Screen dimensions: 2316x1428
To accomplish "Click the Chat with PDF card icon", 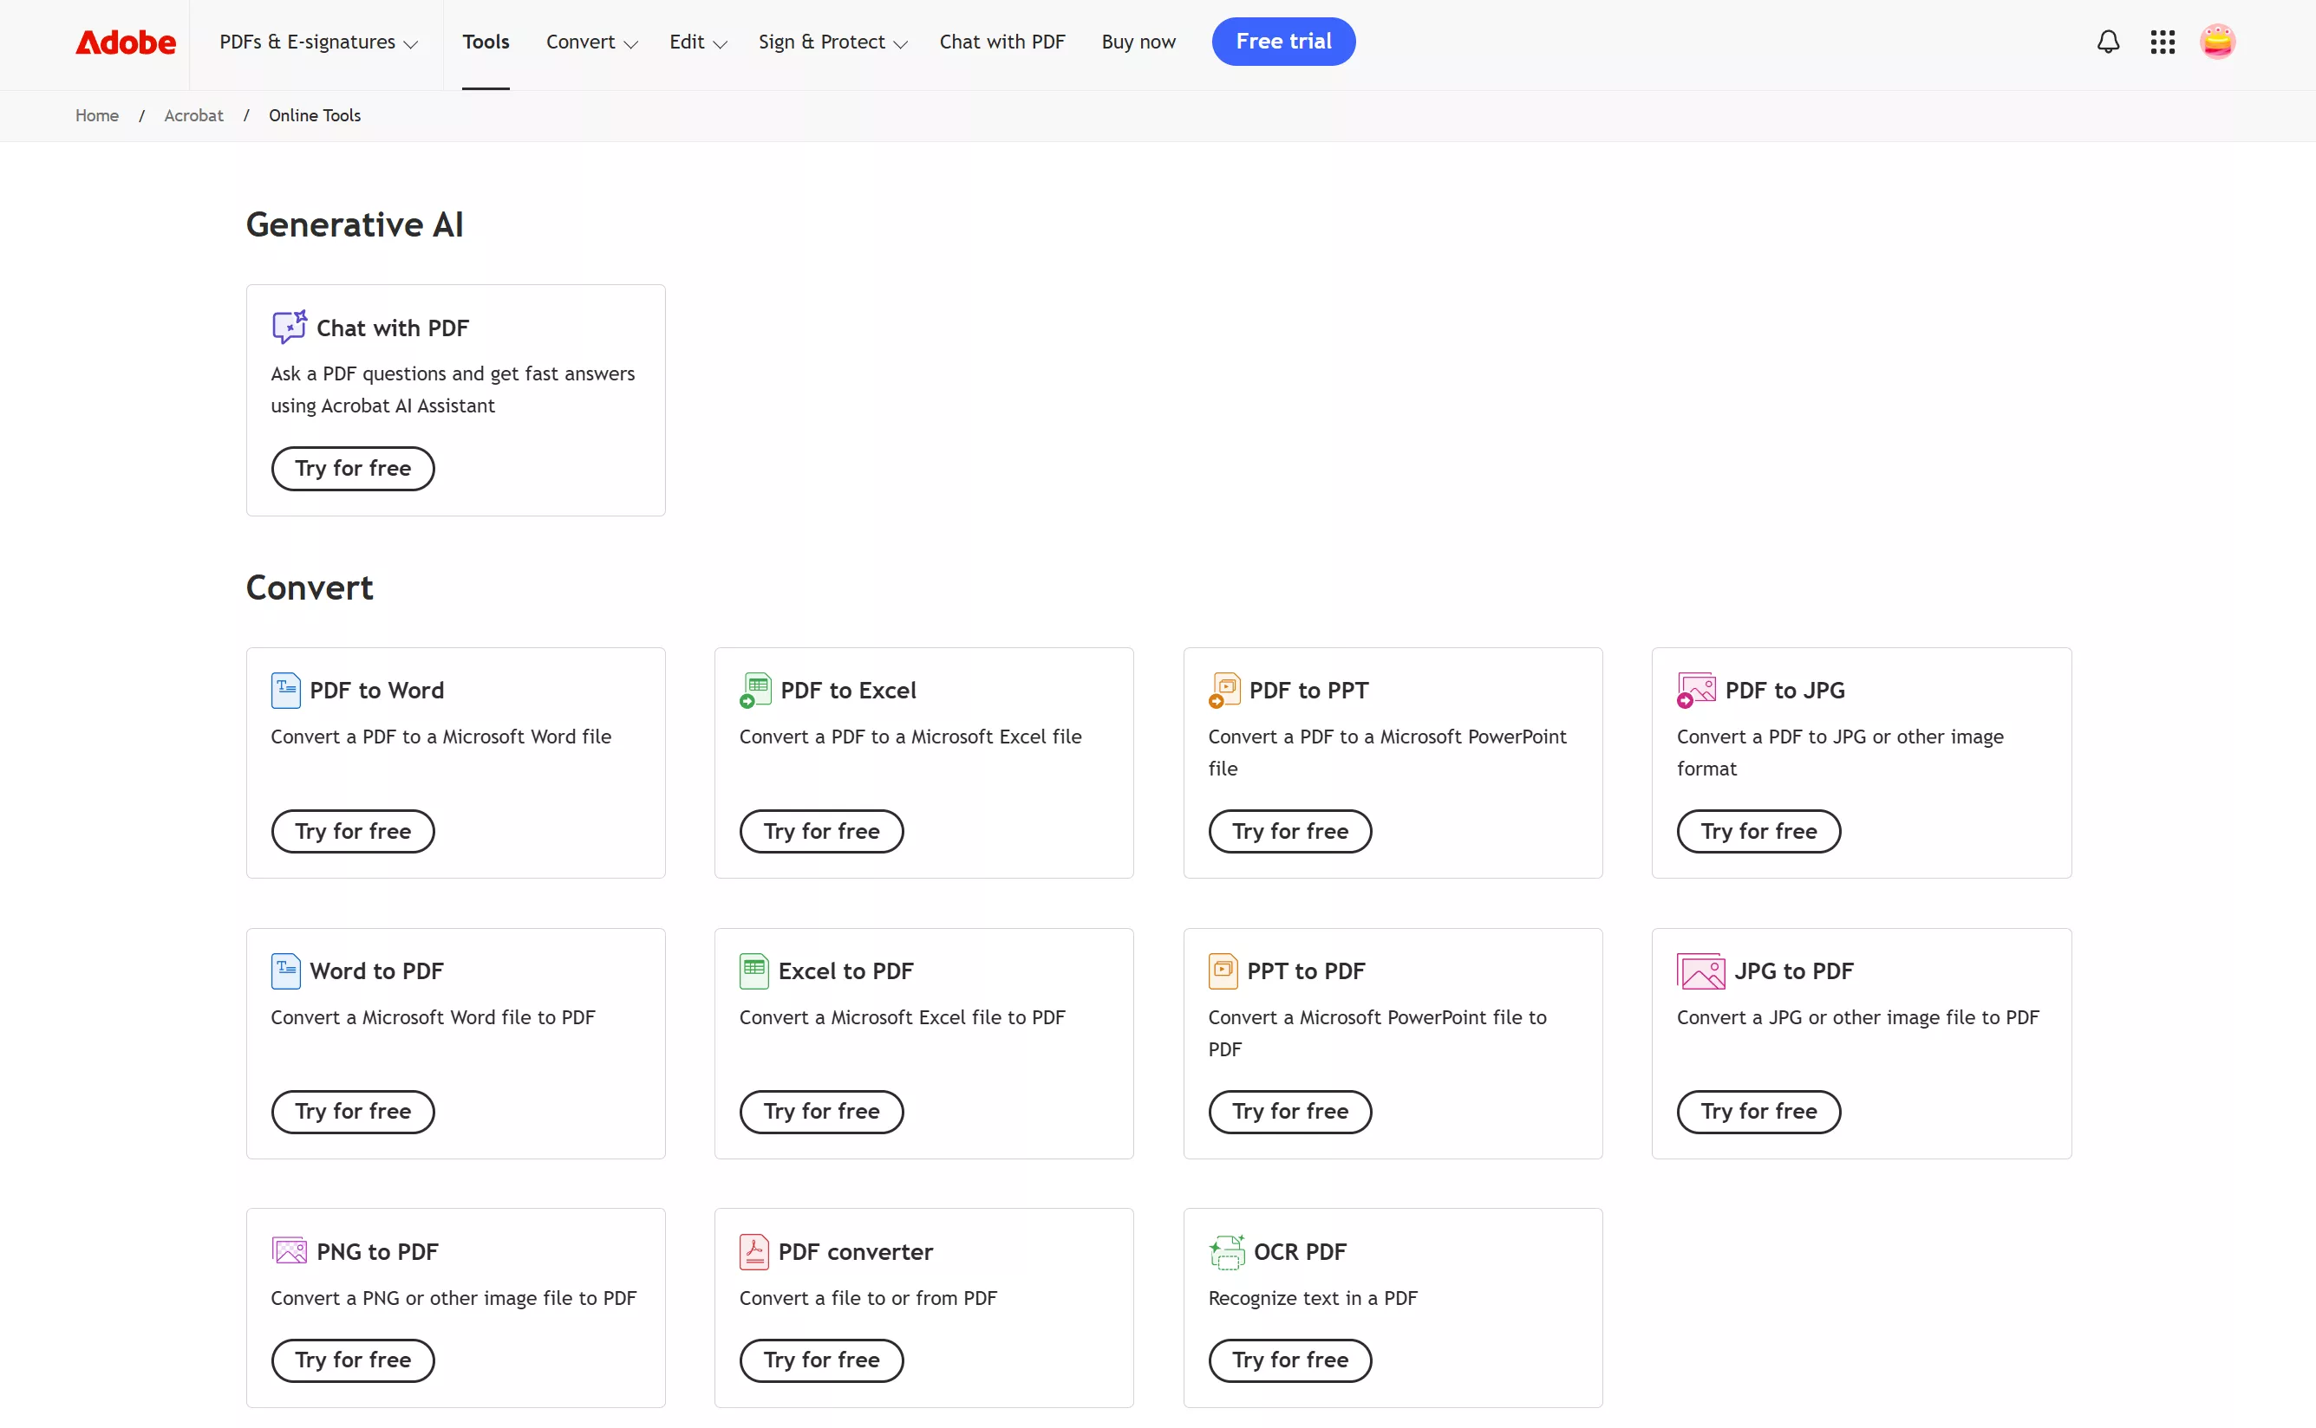I will pos(289,327).
